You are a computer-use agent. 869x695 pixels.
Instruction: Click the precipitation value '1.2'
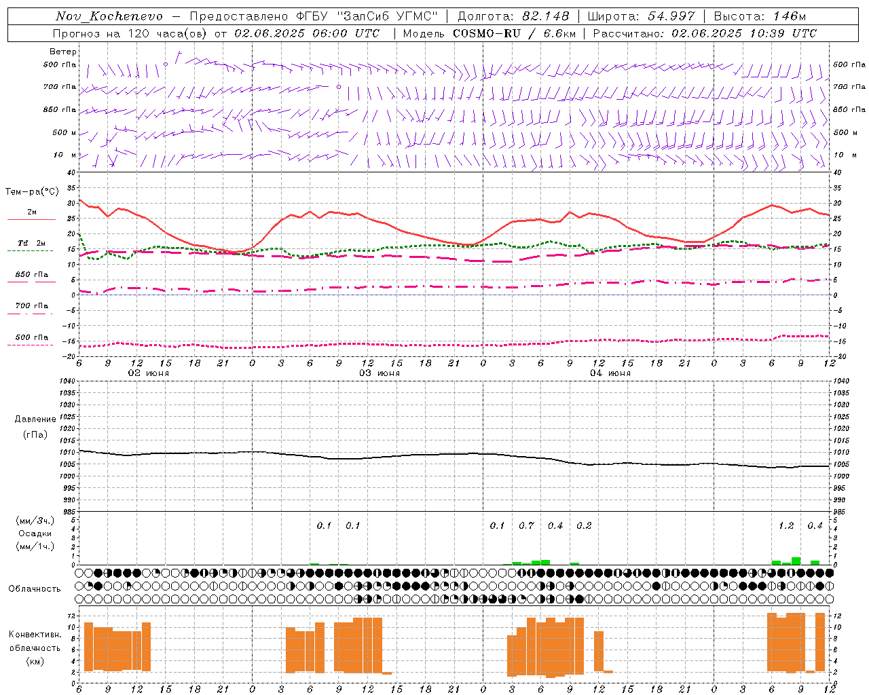pyautogui.click(x=786, y=526)
